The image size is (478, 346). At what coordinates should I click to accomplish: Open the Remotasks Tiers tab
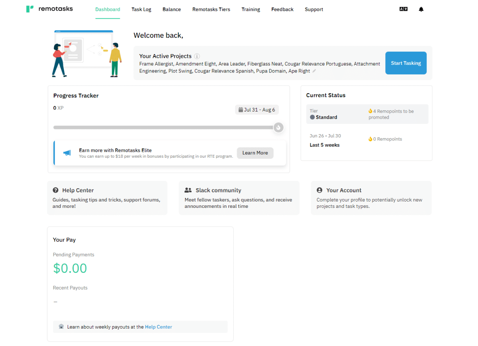click(x=211, y=10)
